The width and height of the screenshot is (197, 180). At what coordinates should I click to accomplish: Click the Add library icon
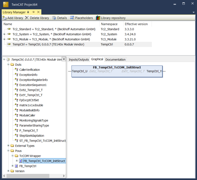(4, 18)
